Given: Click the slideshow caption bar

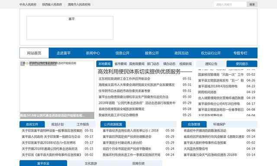Looking at the screenshot, I should pyautogui.click(x=57, y=115).
